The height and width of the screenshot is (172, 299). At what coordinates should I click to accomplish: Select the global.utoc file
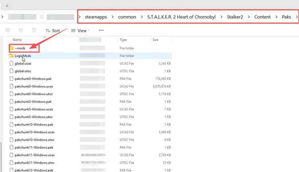tap(23, 71)
